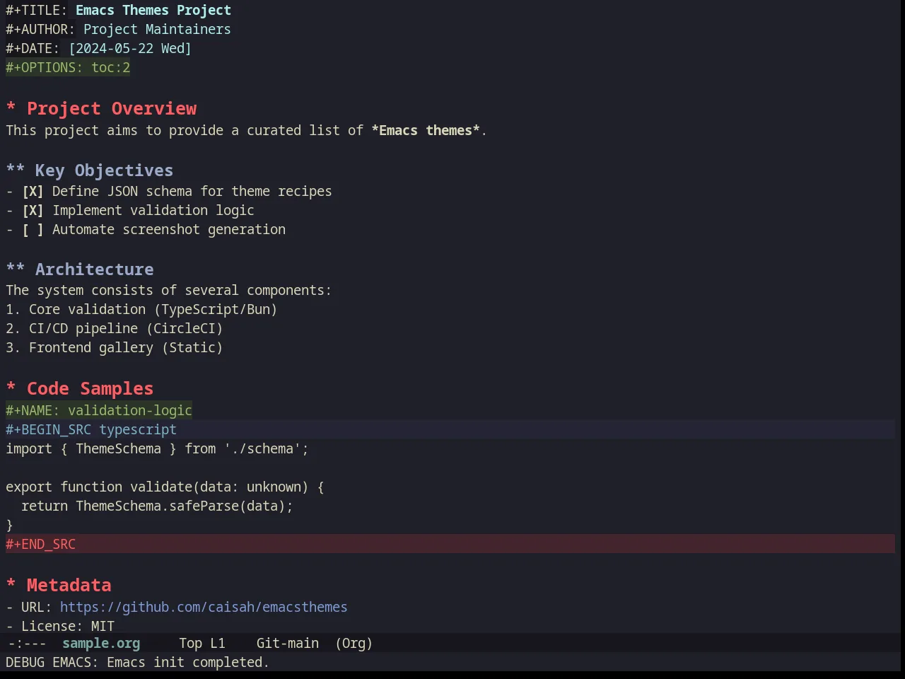
Task: Collapse the 'Architecture' heading stars
Action: coord(16,269)
